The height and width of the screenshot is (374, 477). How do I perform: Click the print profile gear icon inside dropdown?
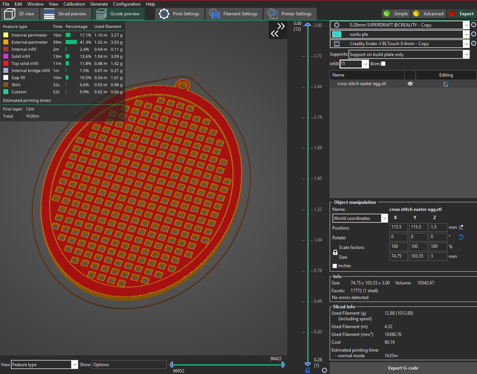[337, 25]
